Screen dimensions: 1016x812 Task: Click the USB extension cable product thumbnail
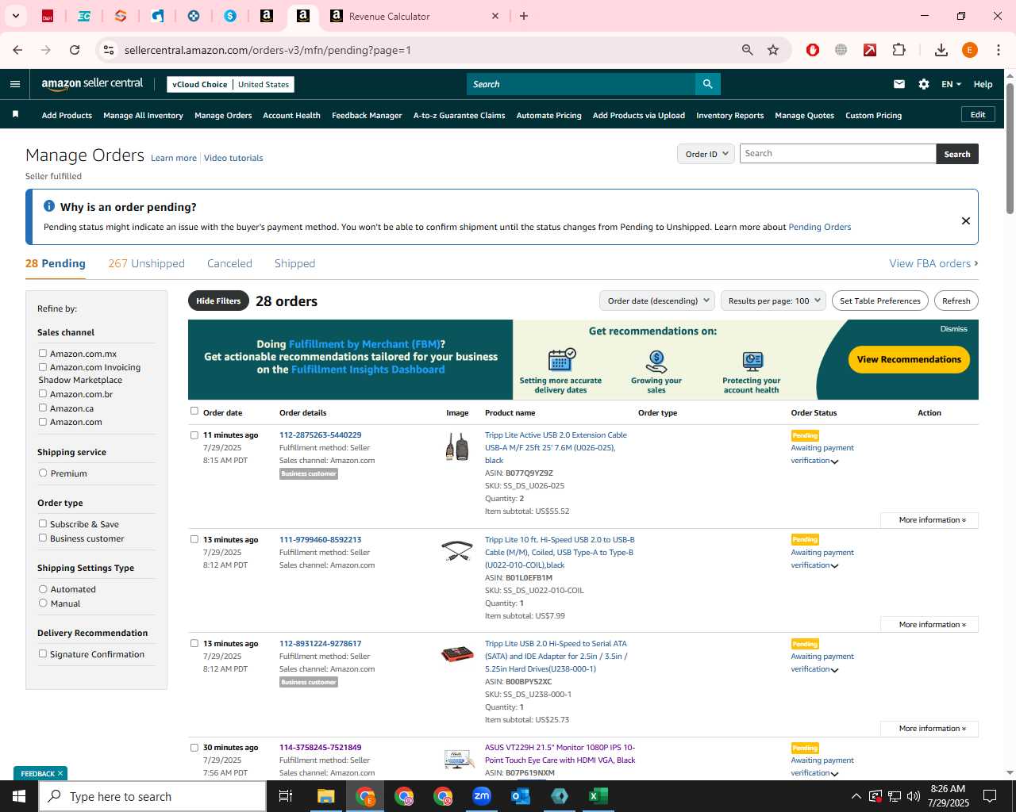(457, 447)
